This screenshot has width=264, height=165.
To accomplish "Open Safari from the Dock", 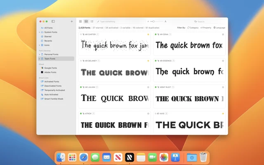I will point(84,158).
